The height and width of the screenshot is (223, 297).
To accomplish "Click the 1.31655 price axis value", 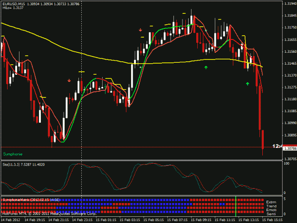I will pos(290,39).
